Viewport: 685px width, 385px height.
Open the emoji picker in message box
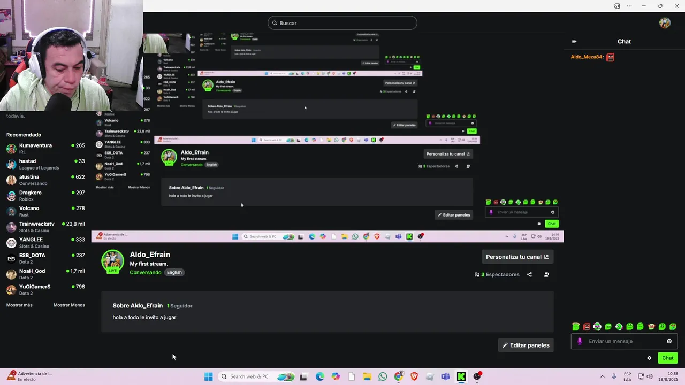coord(669,341)
